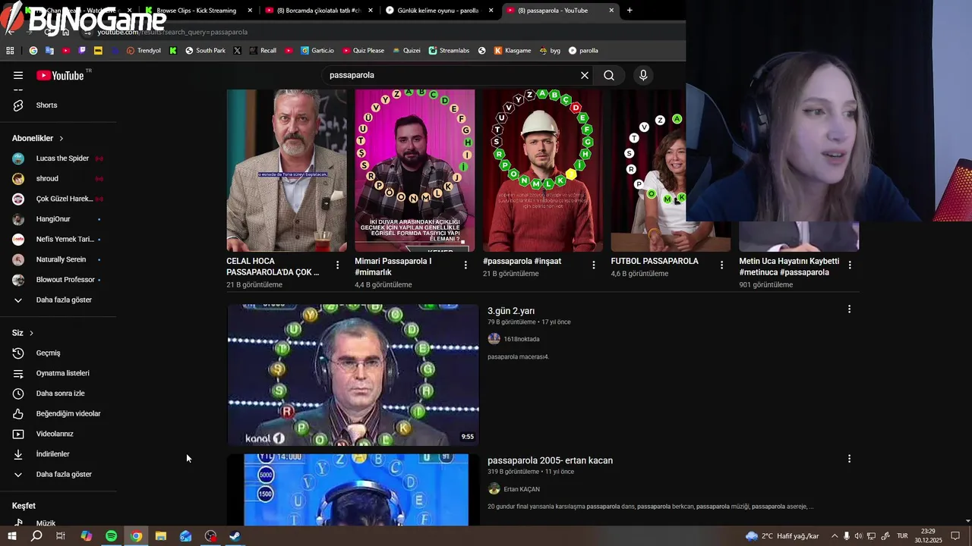Open the X bookmark icon
This screenshot has width=972, height=546.
point(238,51)
